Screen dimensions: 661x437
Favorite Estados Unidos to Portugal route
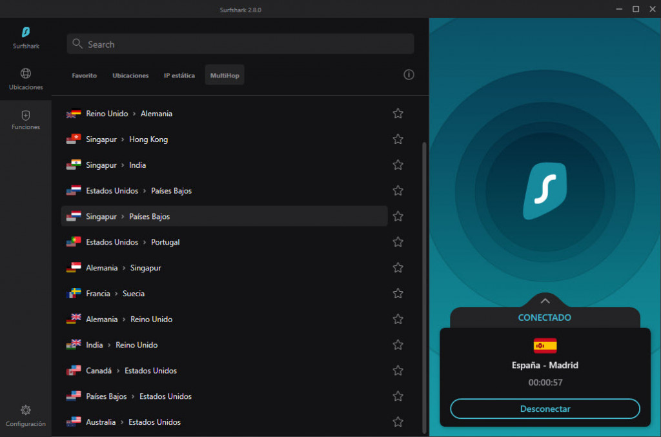tap(398, 242)
